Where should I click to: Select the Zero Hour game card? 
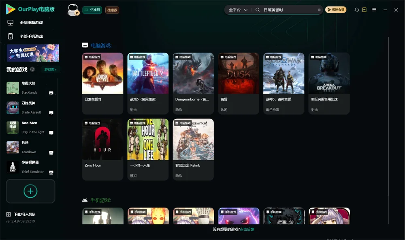102,149
